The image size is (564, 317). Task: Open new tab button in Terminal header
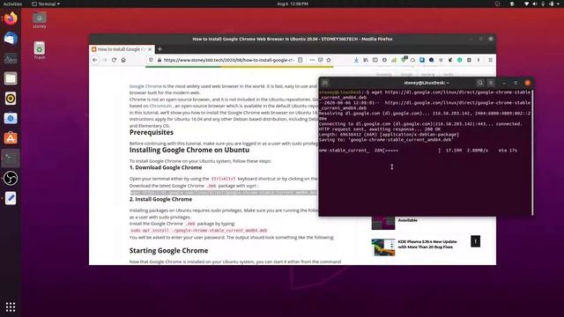(x=325, y=83)
